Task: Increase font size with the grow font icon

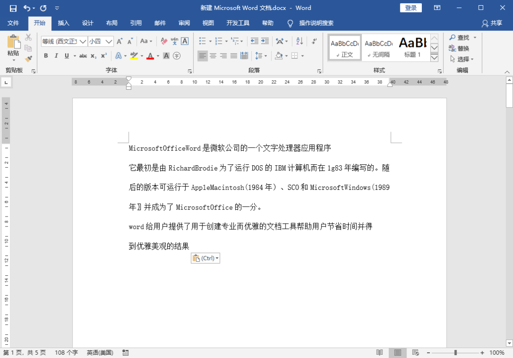Action: tap(119, 41)
